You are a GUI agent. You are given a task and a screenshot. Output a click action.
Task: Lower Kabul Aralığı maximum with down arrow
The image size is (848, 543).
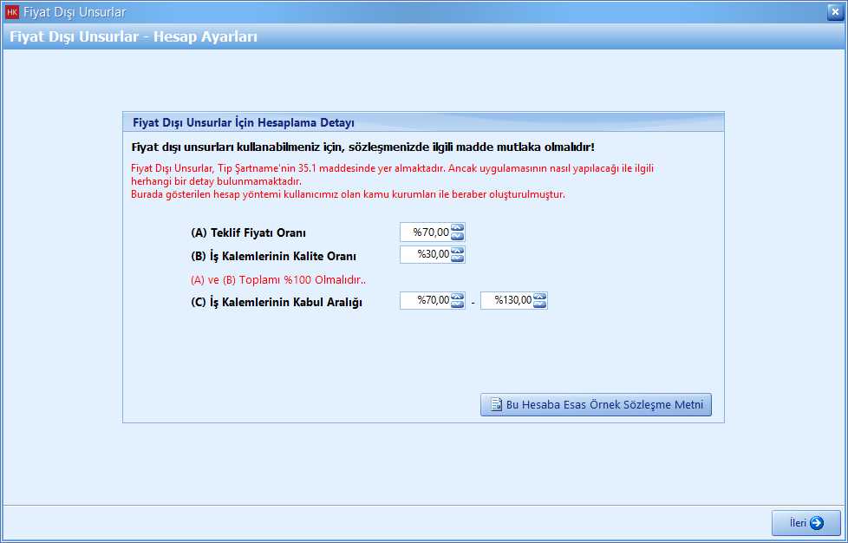539,304
